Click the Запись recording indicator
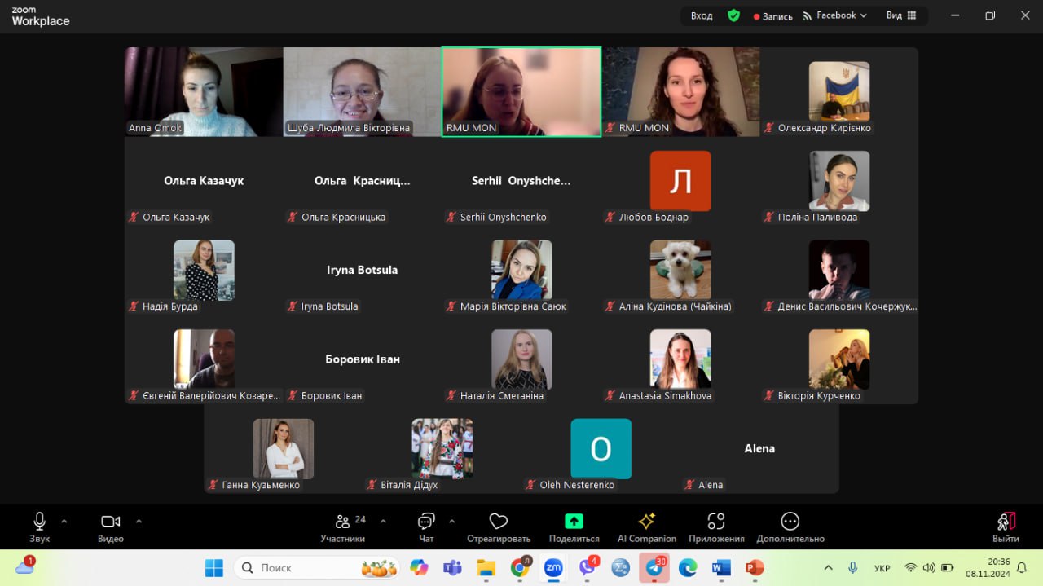Viewport: 1043px width, 586px height. tap(772, 16)
